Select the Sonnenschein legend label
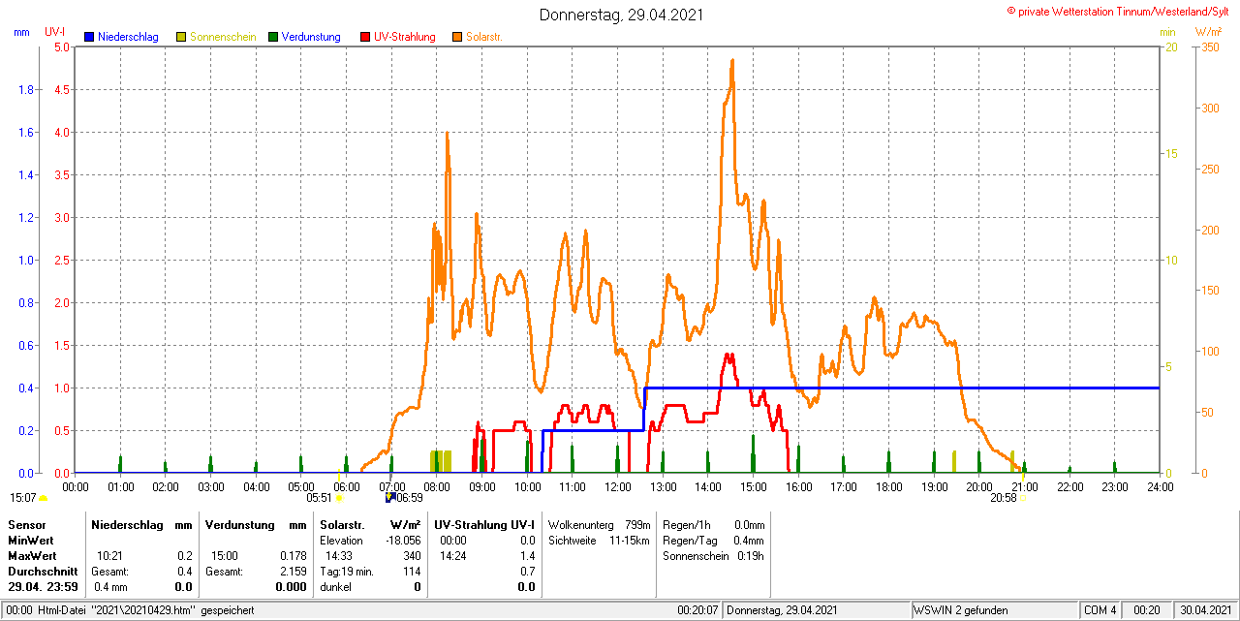The width and height of the screenshot is (1240, 621). (223, 37)
